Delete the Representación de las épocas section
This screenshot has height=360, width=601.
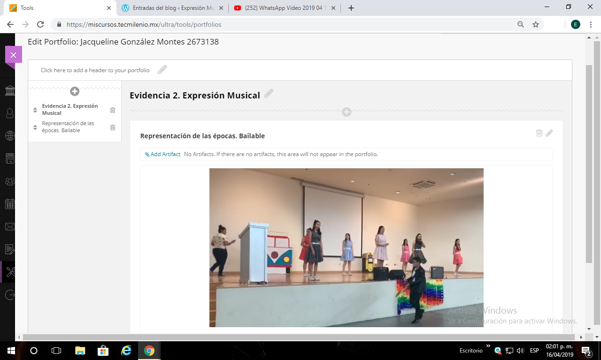tap(539, 133)
